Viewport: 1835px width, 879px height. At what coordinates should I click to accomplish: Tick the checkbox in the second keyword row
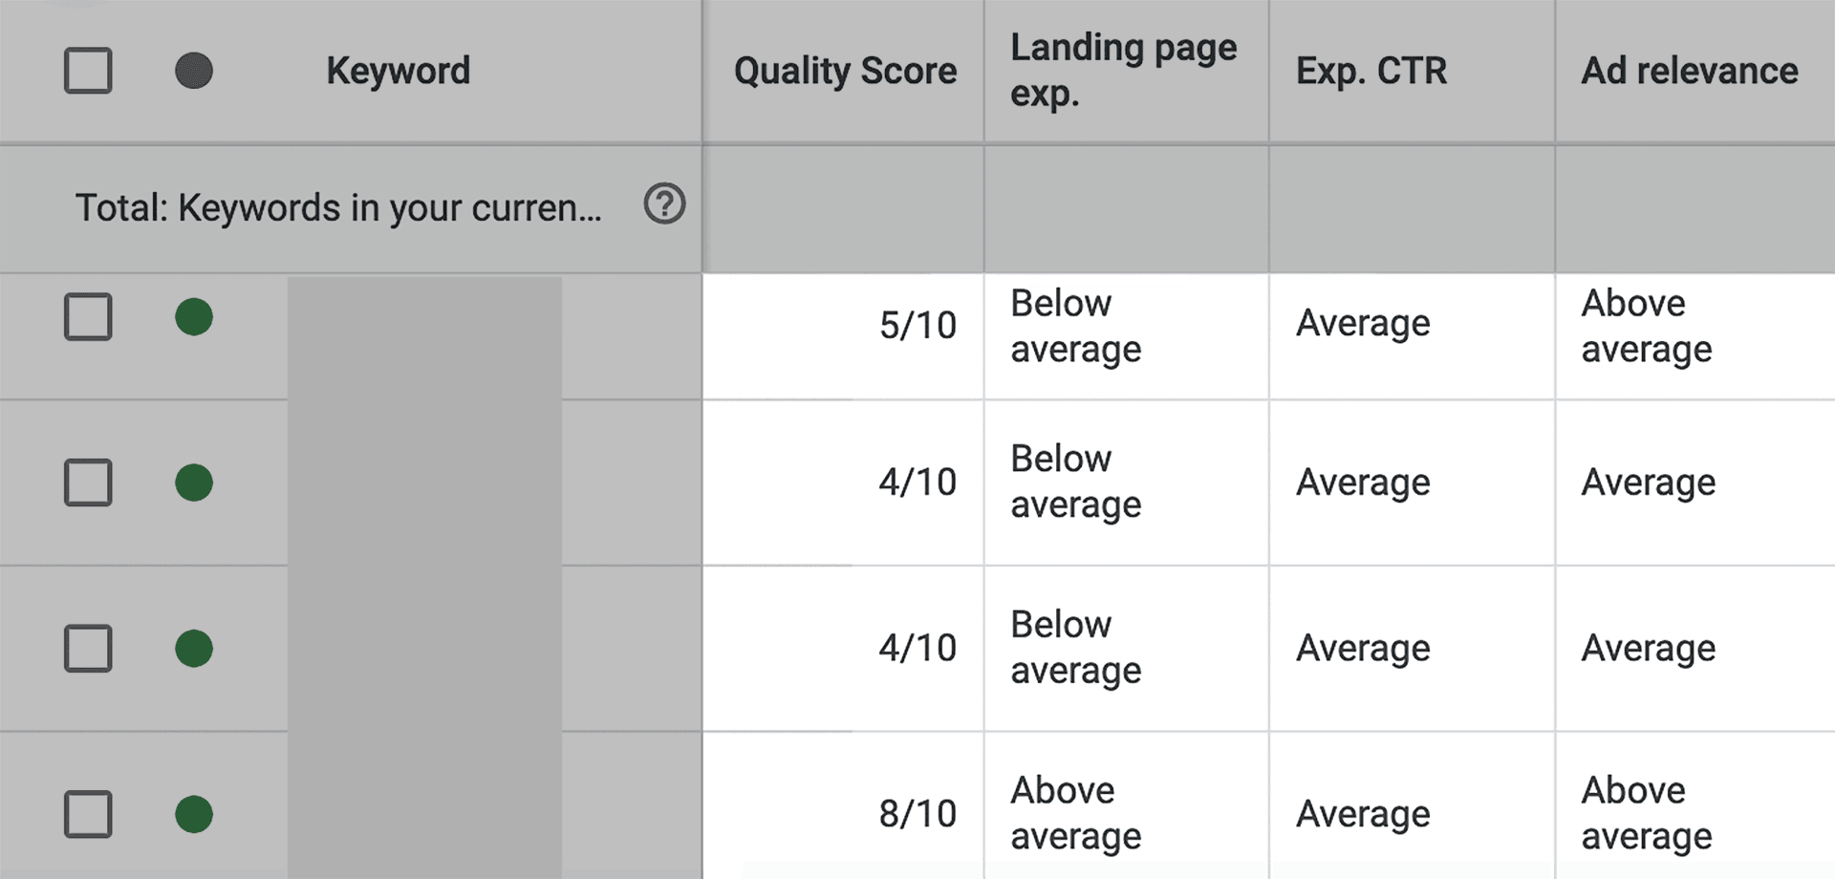(88, 482)
